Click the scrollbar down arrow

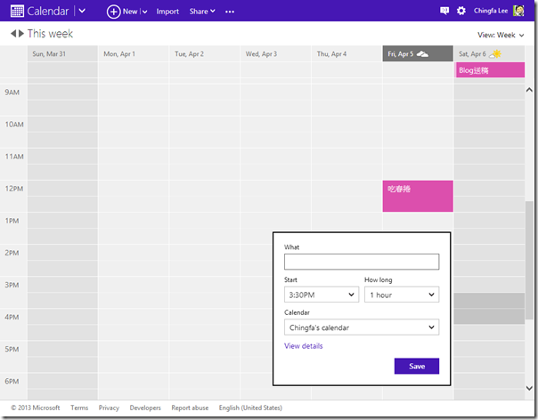[x=529, y=388]
